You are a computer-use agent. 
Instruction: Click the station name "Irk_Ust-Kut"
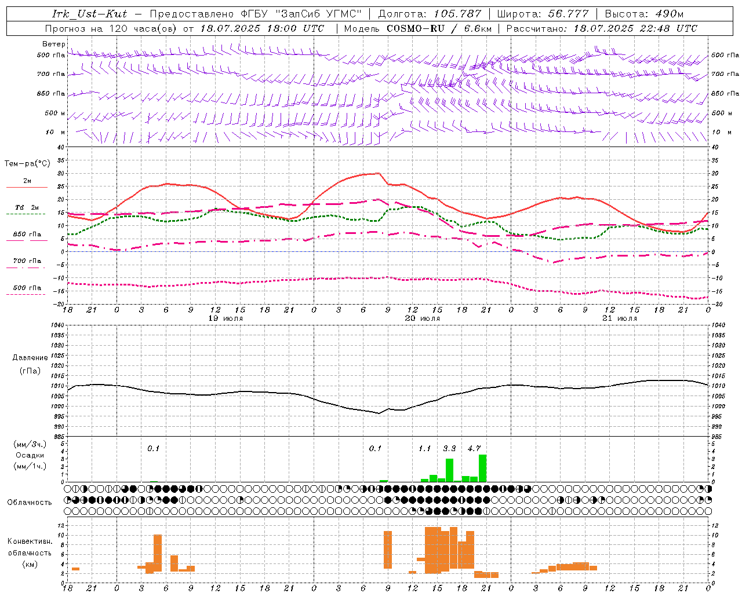click(x=89, y=14)
